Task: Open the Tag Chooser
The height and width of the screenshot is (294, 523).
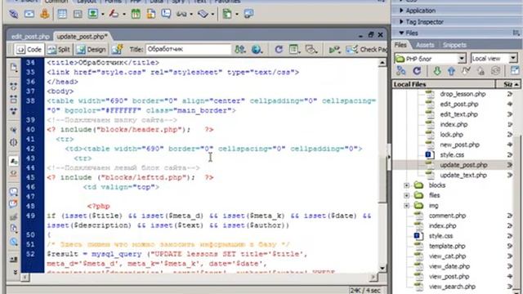Action: [248, 14]
